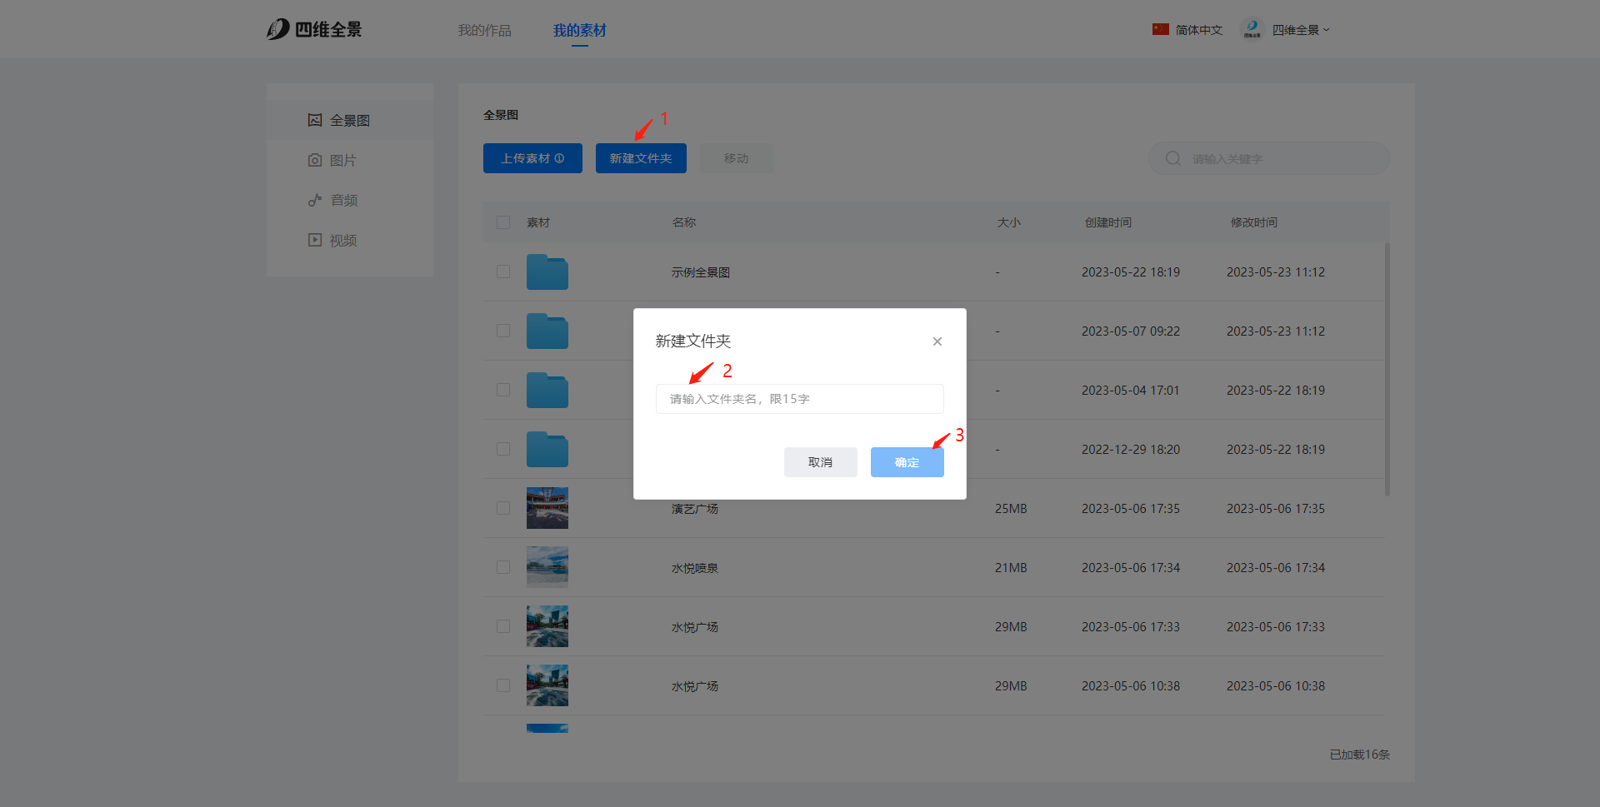Image resolution: width=1600 pixels, height=807 pixels.
Task: Switch to the 我的作品 tab
Action: coord(484,30)
